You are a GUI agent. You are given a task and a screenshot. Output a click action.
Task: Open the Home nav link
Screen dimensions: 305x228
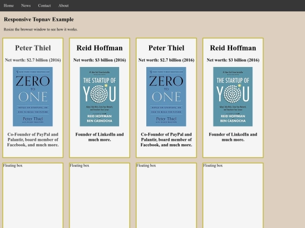pos(8,6)
